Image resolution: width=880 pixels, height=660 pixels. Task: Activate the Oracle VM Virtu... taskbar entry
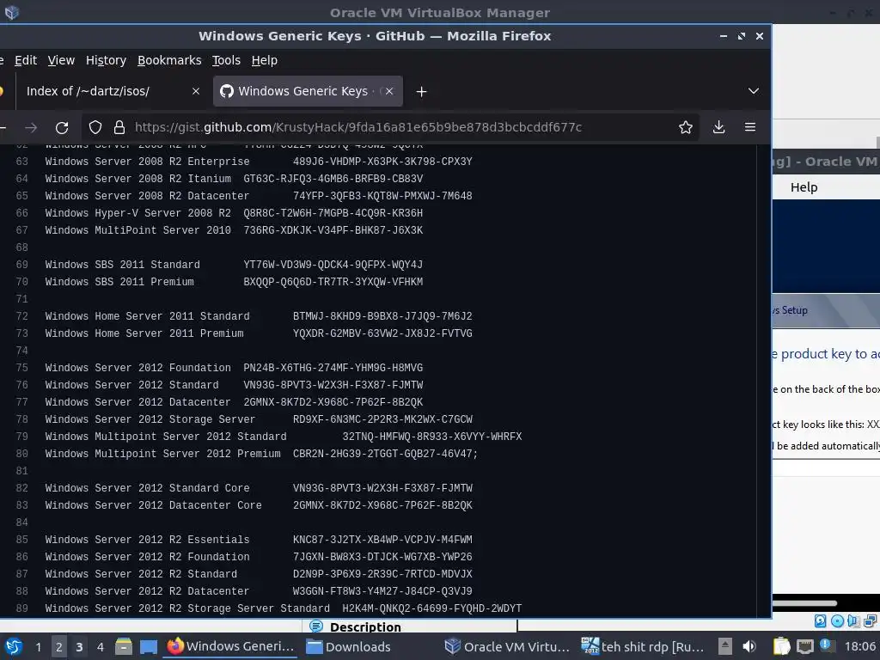click(x=507, y=646)
